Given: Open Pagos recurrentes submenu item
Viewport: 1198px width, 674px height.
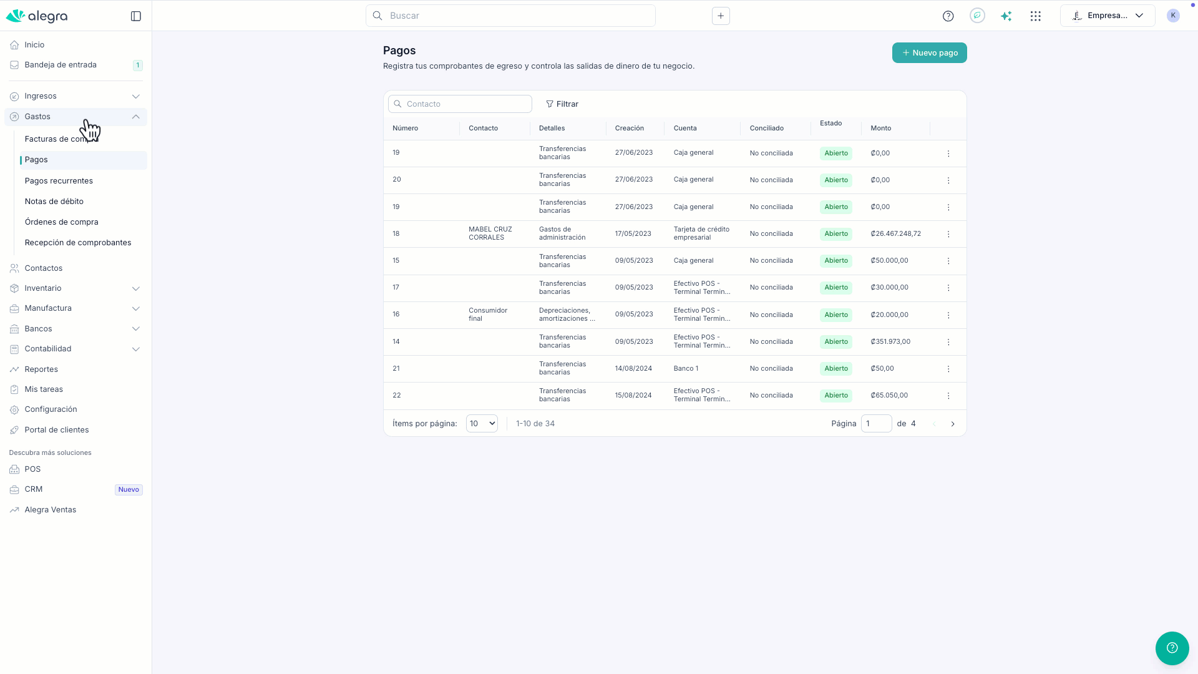Looking at the screenshot, I should [x=59, y=181].
